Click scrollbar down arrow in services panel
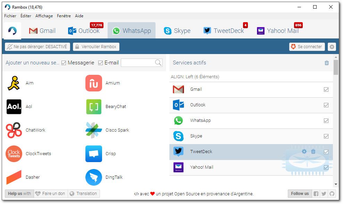This screenshot has height=204, width=343. [x=336, y=184]
